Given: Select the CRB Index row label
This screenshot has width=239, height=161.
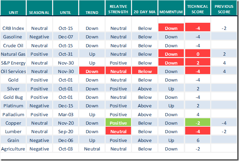Looking at the screenshot, I should [x=13, y=28].
